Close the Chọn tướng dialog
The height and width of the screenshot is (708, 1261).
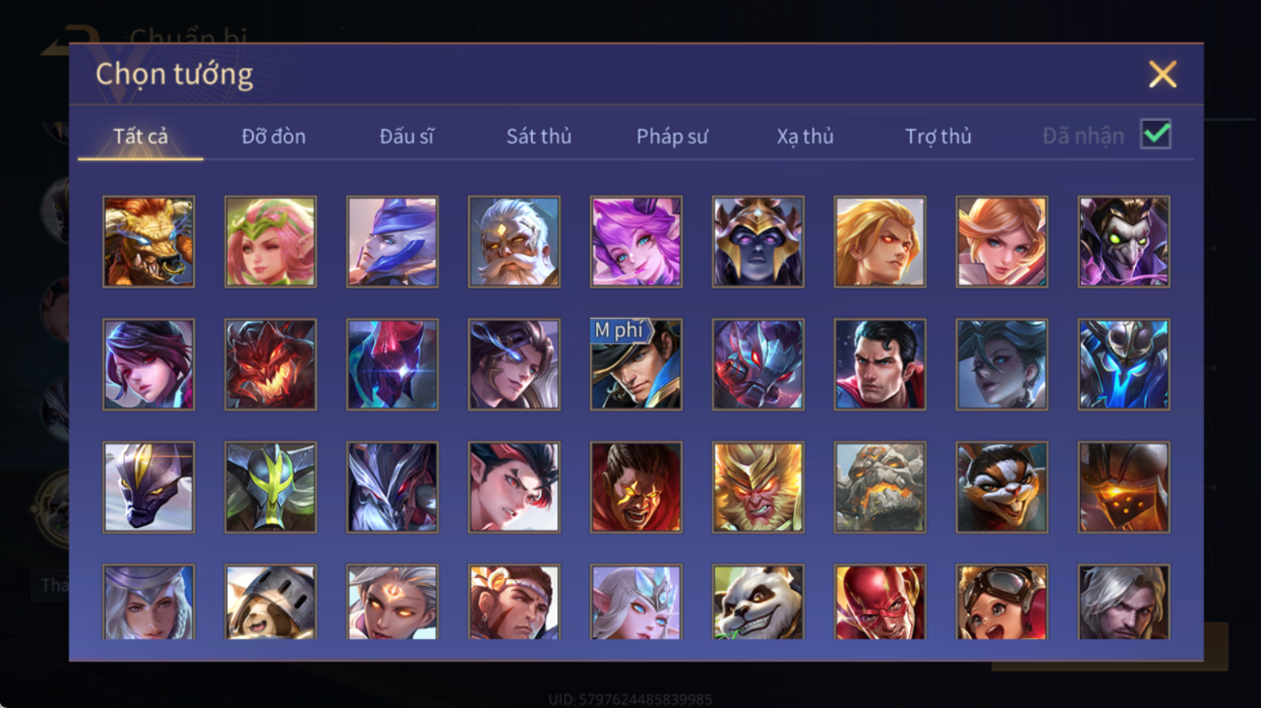point(1162,75)
